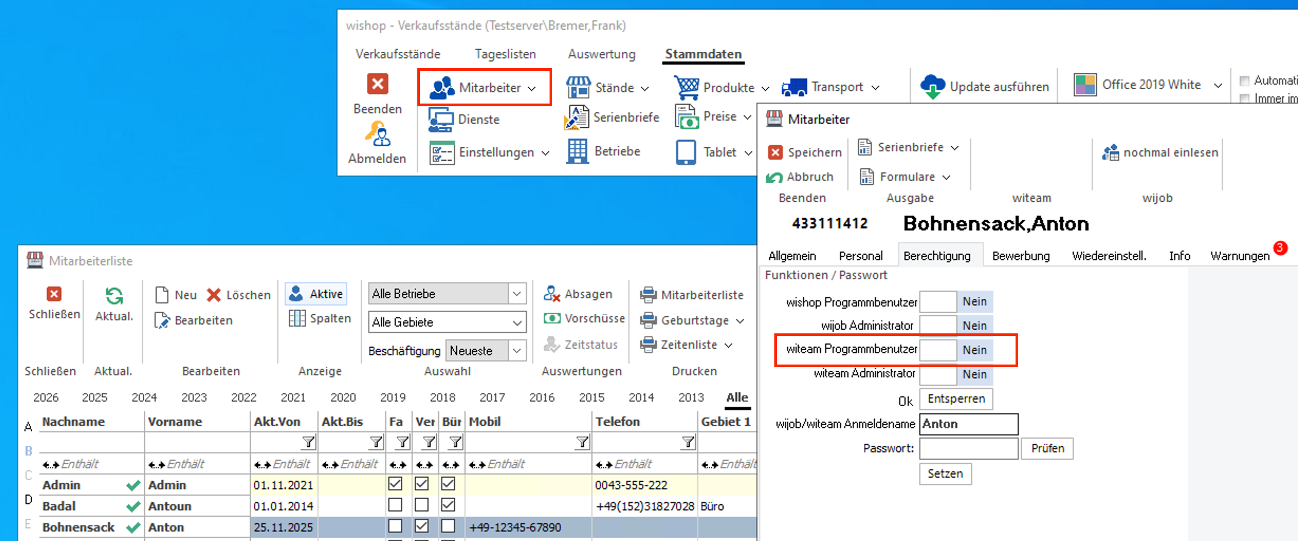Switch to the Auswertung ribbon tab
Image resolution: width=1298 pixels, height=541 pixels.
coord(601,54)
